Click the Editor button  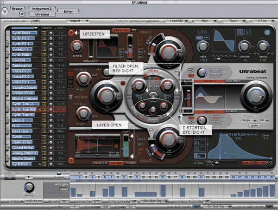68,11
